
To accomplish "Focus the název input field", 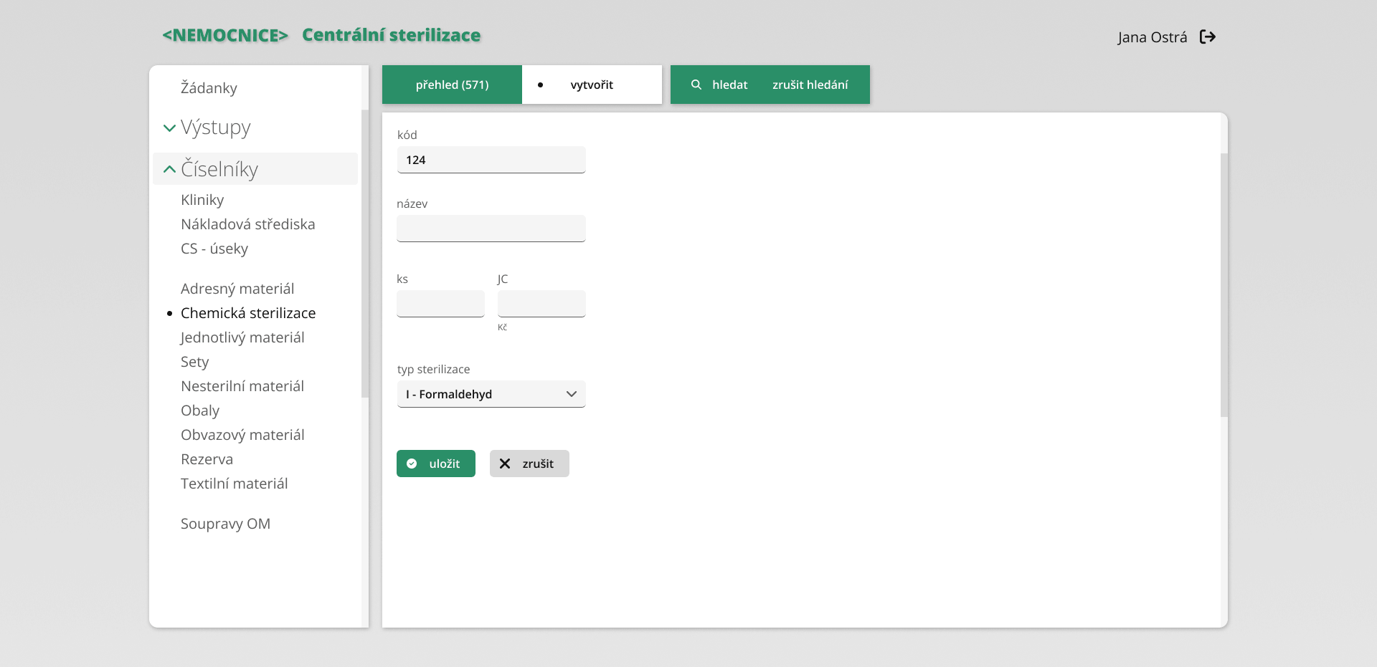I will (491, 229).
